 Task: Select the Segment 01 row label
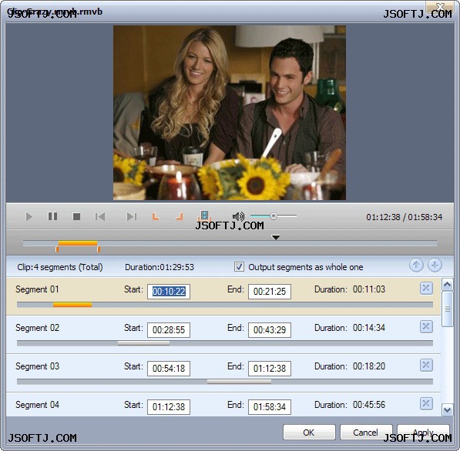[x=37, y=289]
